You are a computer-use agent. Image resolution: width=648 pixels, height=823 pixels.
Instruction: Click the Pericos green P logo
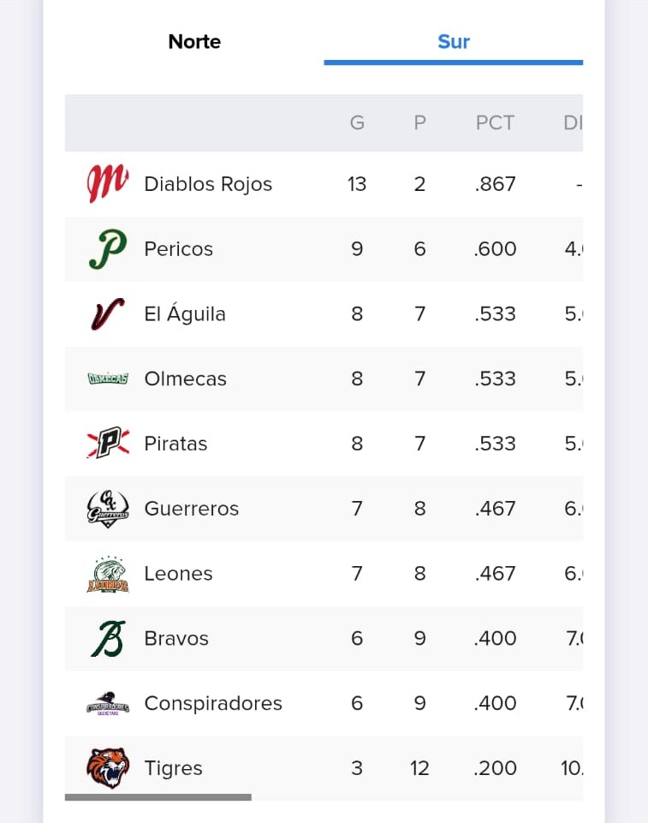pyautogui.click(x=108, y=249)
